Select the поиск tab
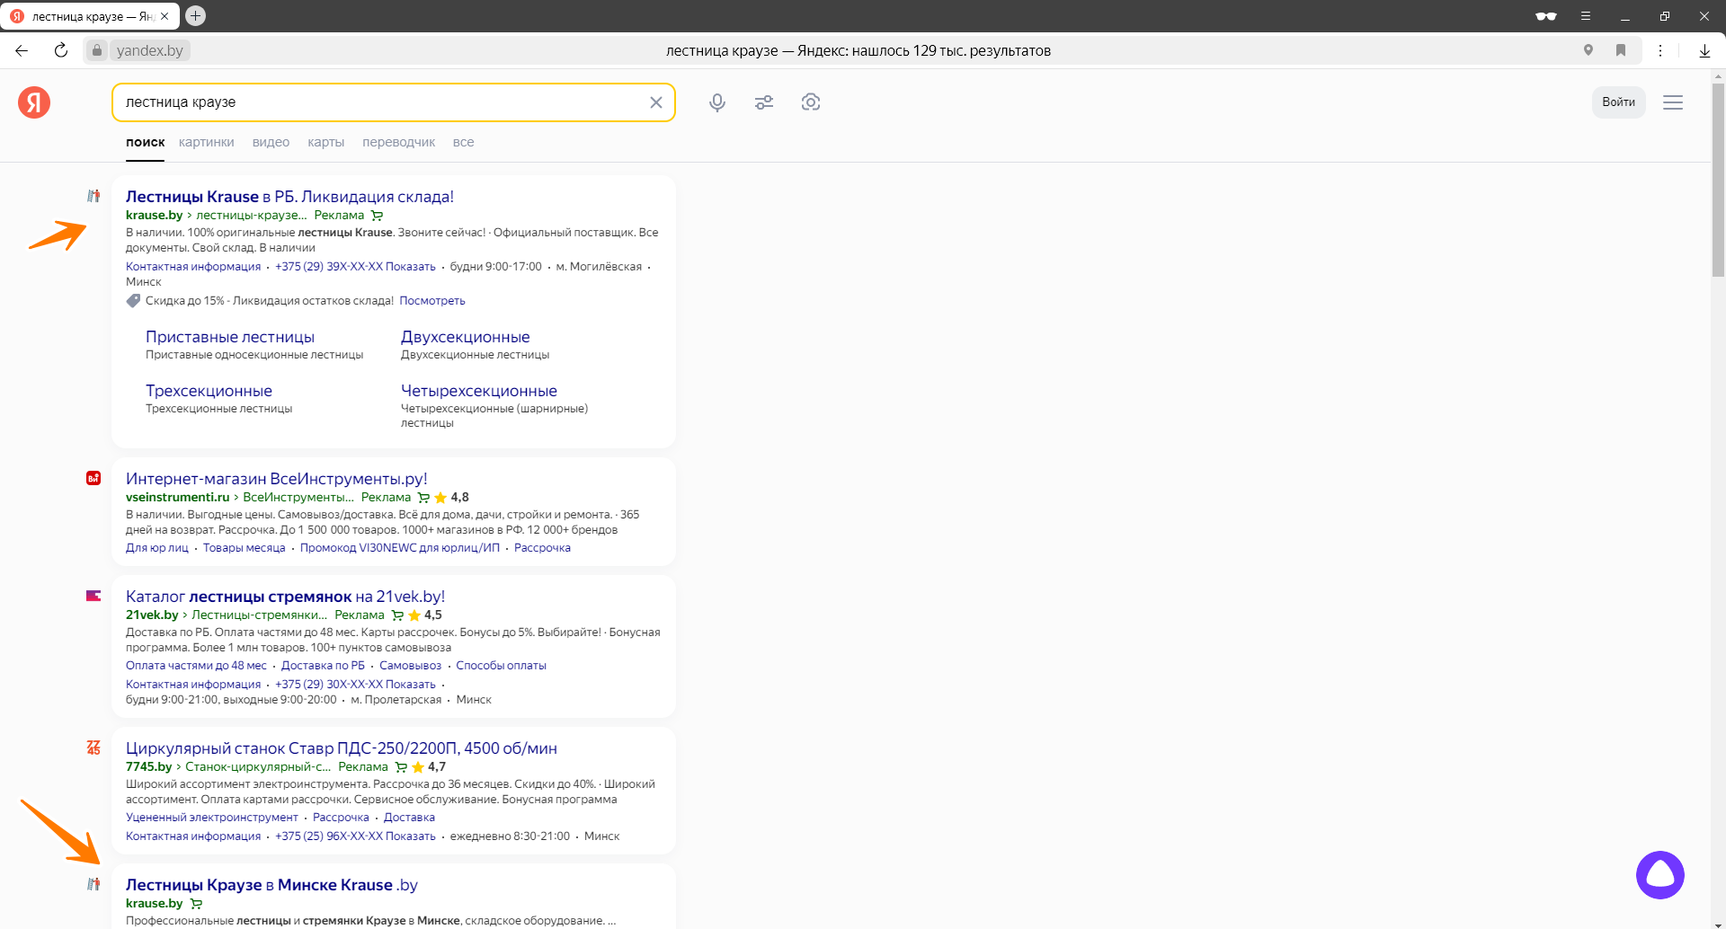Screen dimensions: 1726x929 (x=145, y=142)
